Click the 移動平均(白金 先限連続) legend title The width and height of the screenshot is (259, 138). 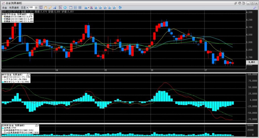pos(14,14)
